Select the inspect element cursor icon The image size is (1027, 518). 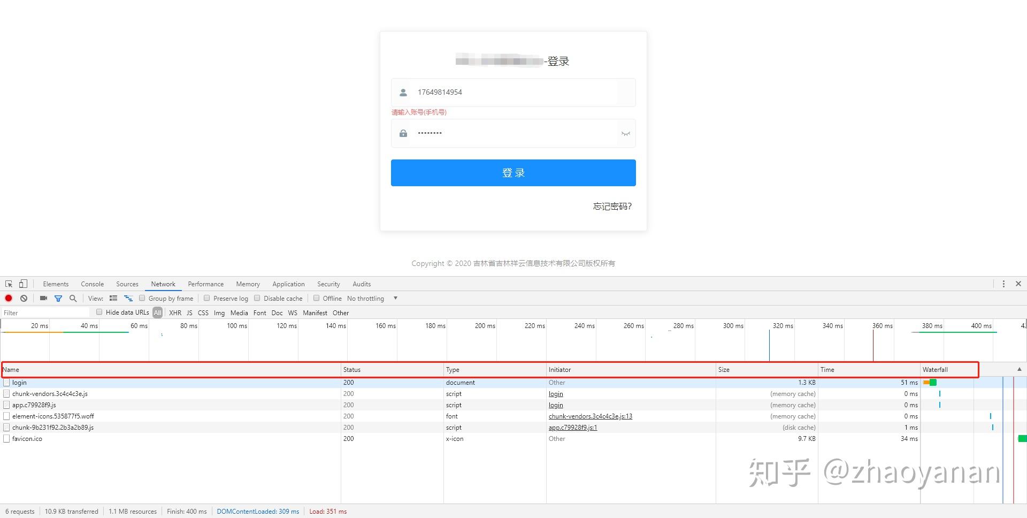[x=8, y=284]
